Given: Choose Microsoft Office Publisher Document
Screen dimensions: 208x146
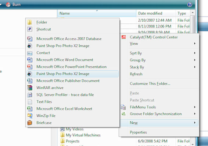Looking at the screenshot, I should [x=72, y=81].
